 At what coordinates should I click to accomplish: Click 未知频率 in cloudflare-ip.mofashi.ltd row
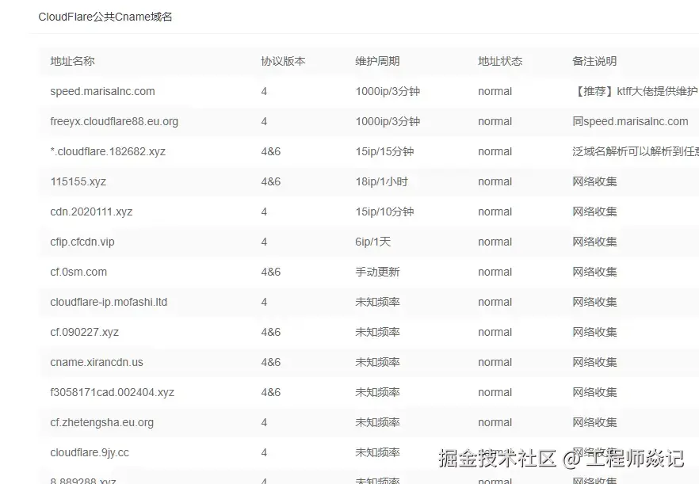point(377,302)
